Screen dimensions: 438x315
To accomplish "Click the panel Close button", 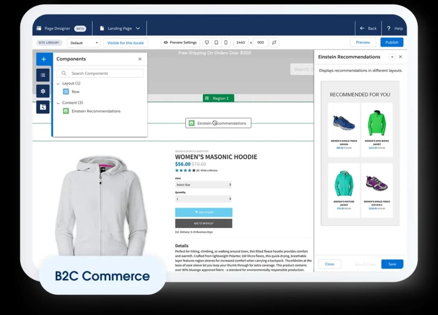I will point(329,264).
